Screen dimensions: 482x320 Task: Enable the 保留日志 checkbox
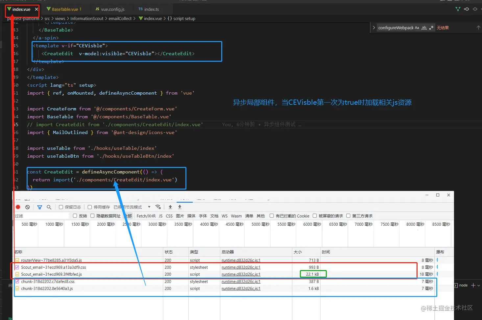click(x=61, y=207)
